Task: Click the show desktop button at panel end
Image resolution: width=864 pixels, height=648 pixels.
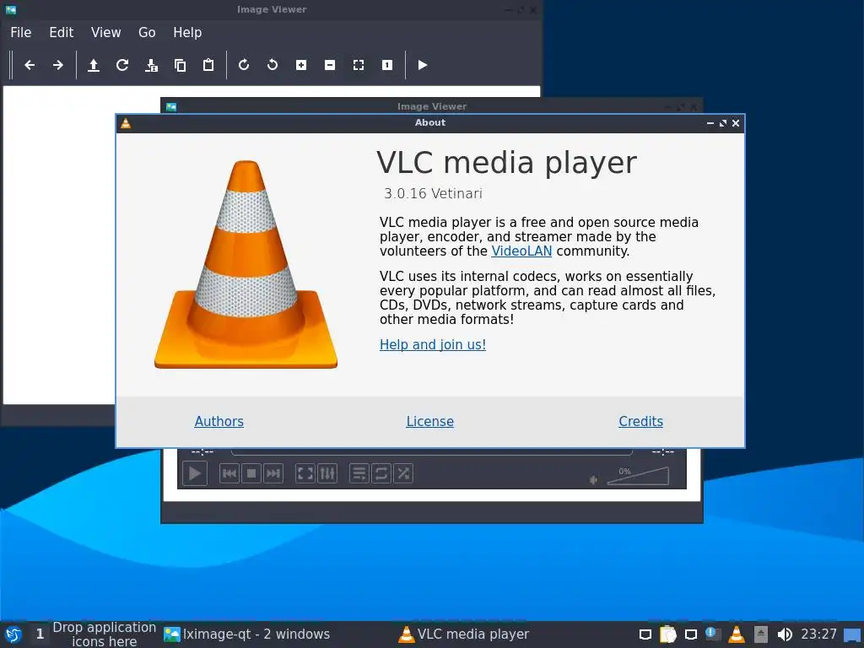Action: tap(852, 634)
